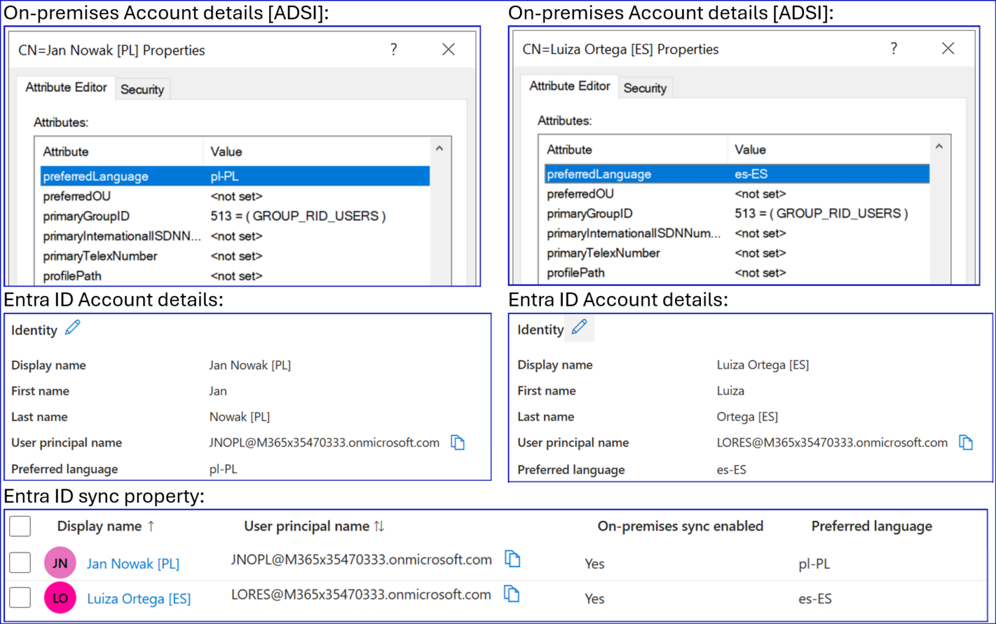Select the checkbox for Luiza Ortega row

coord(19,597)
